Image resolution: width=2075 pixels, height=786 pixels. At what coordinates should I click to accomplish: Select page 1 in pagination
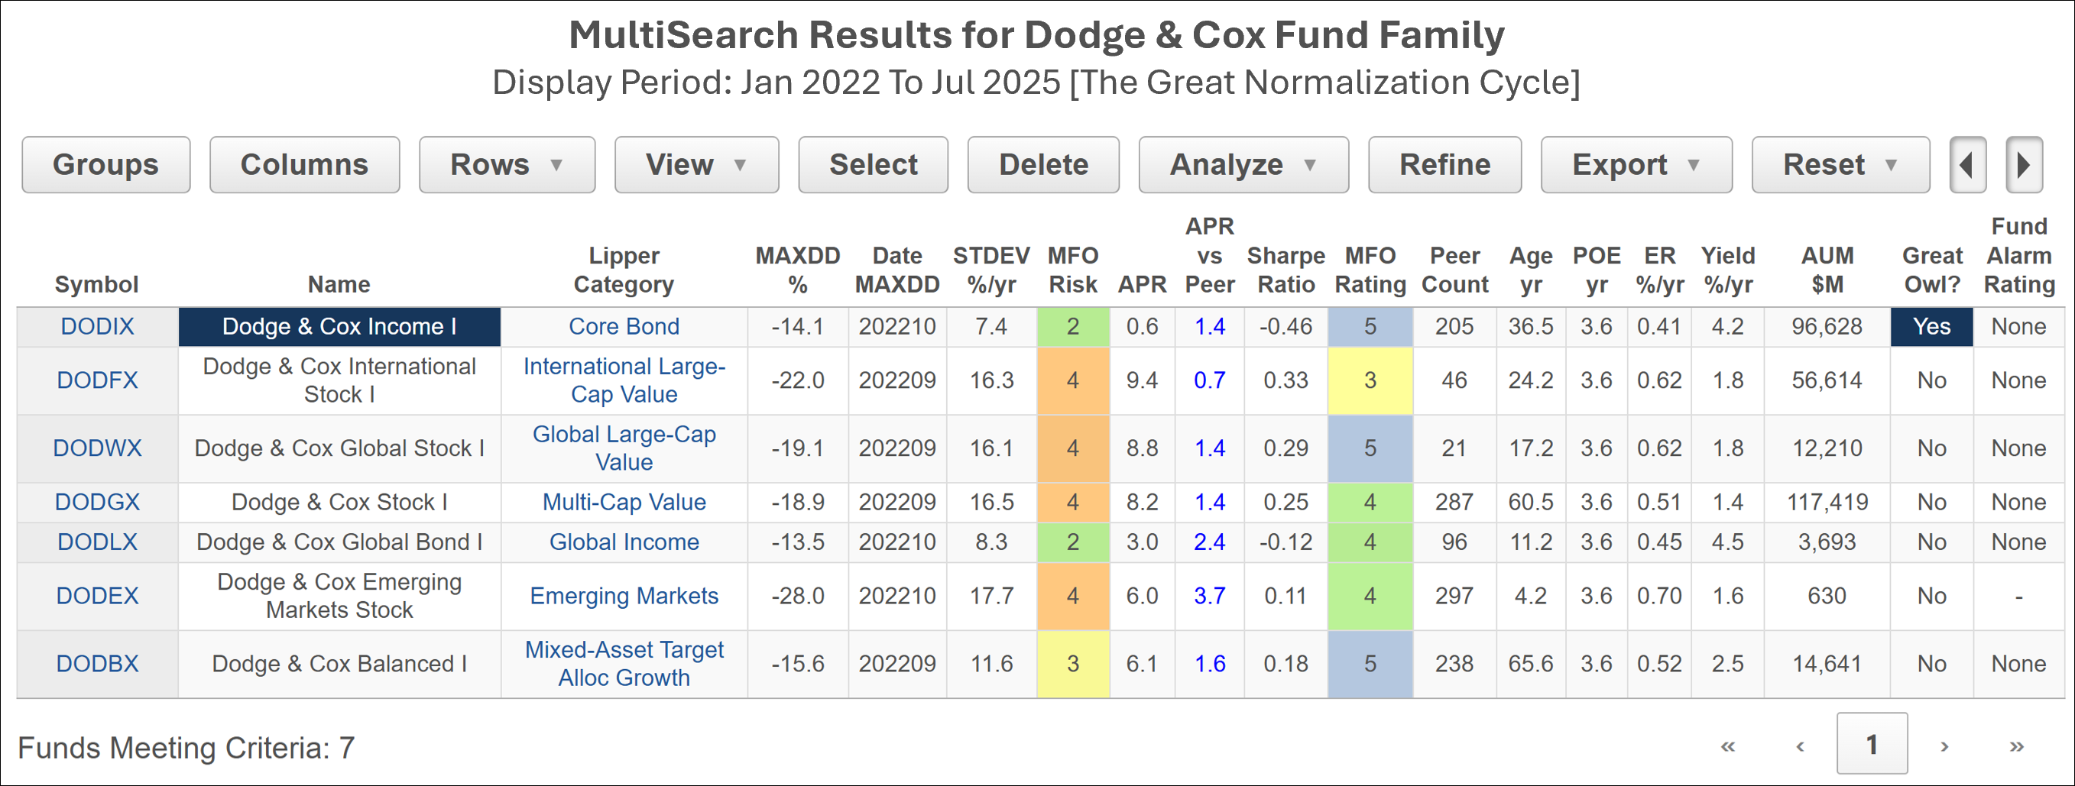1872,743
